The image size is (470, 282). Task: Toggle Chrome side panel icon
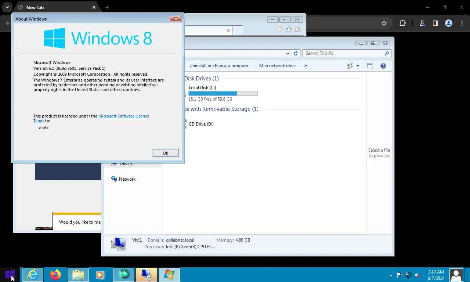pyautogui.click(x=435, y=23)
